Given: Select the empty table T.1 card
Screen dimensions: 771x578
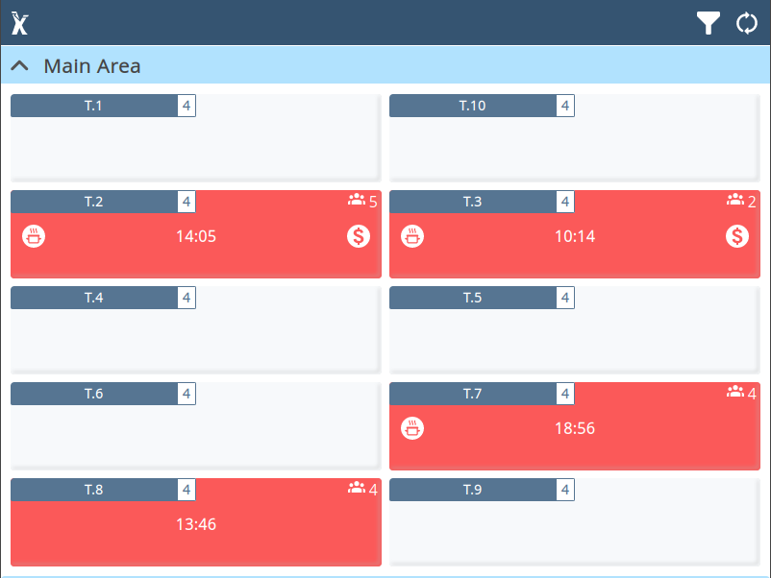Looking at the screenshot, I should point(196,137).
